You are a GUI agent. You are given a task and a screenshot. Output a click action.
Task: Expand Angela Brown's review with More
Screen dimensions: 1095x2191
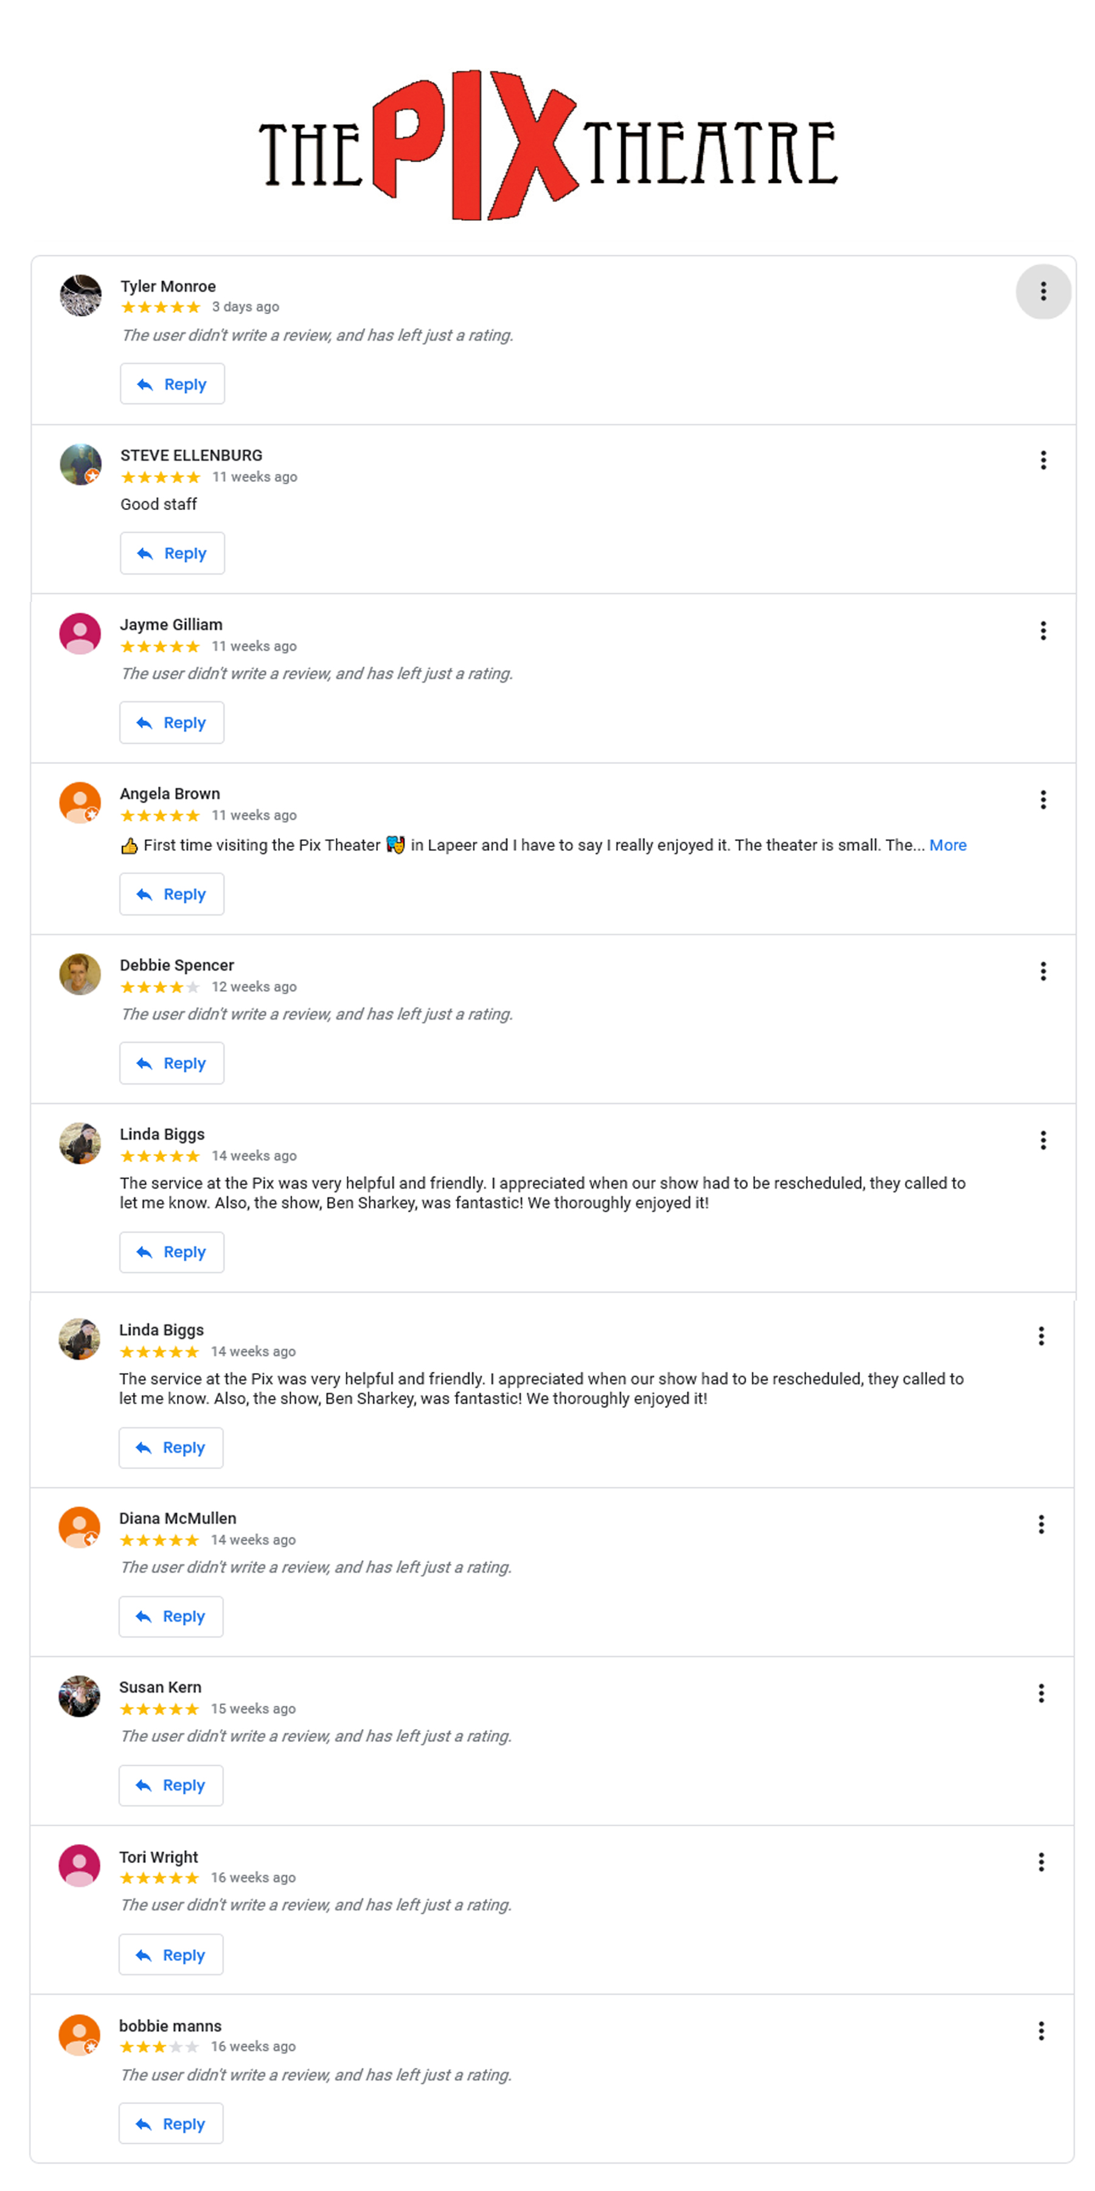[947, 845]
